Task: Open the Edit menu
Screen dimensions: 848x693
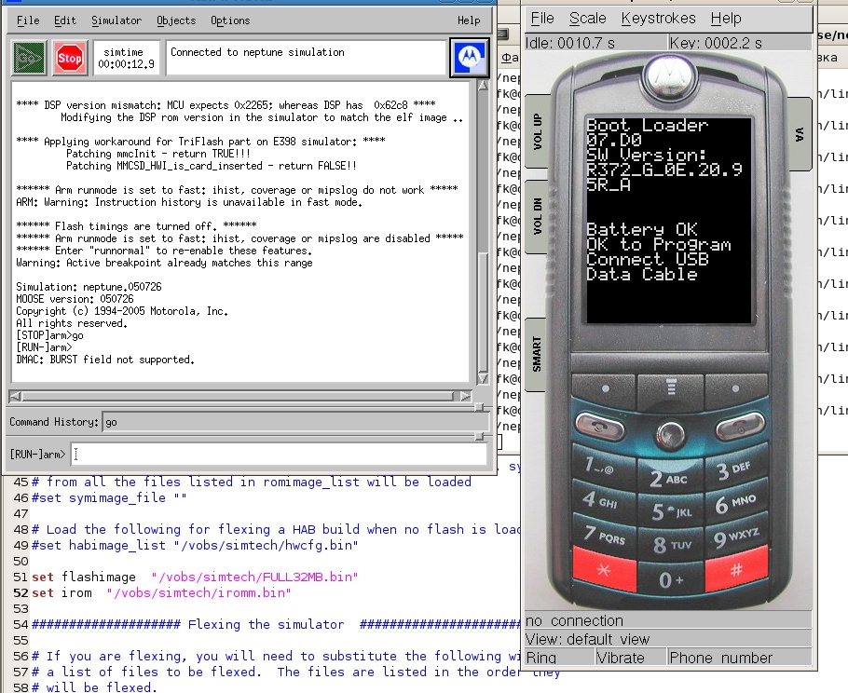Action: click(65, 20)
